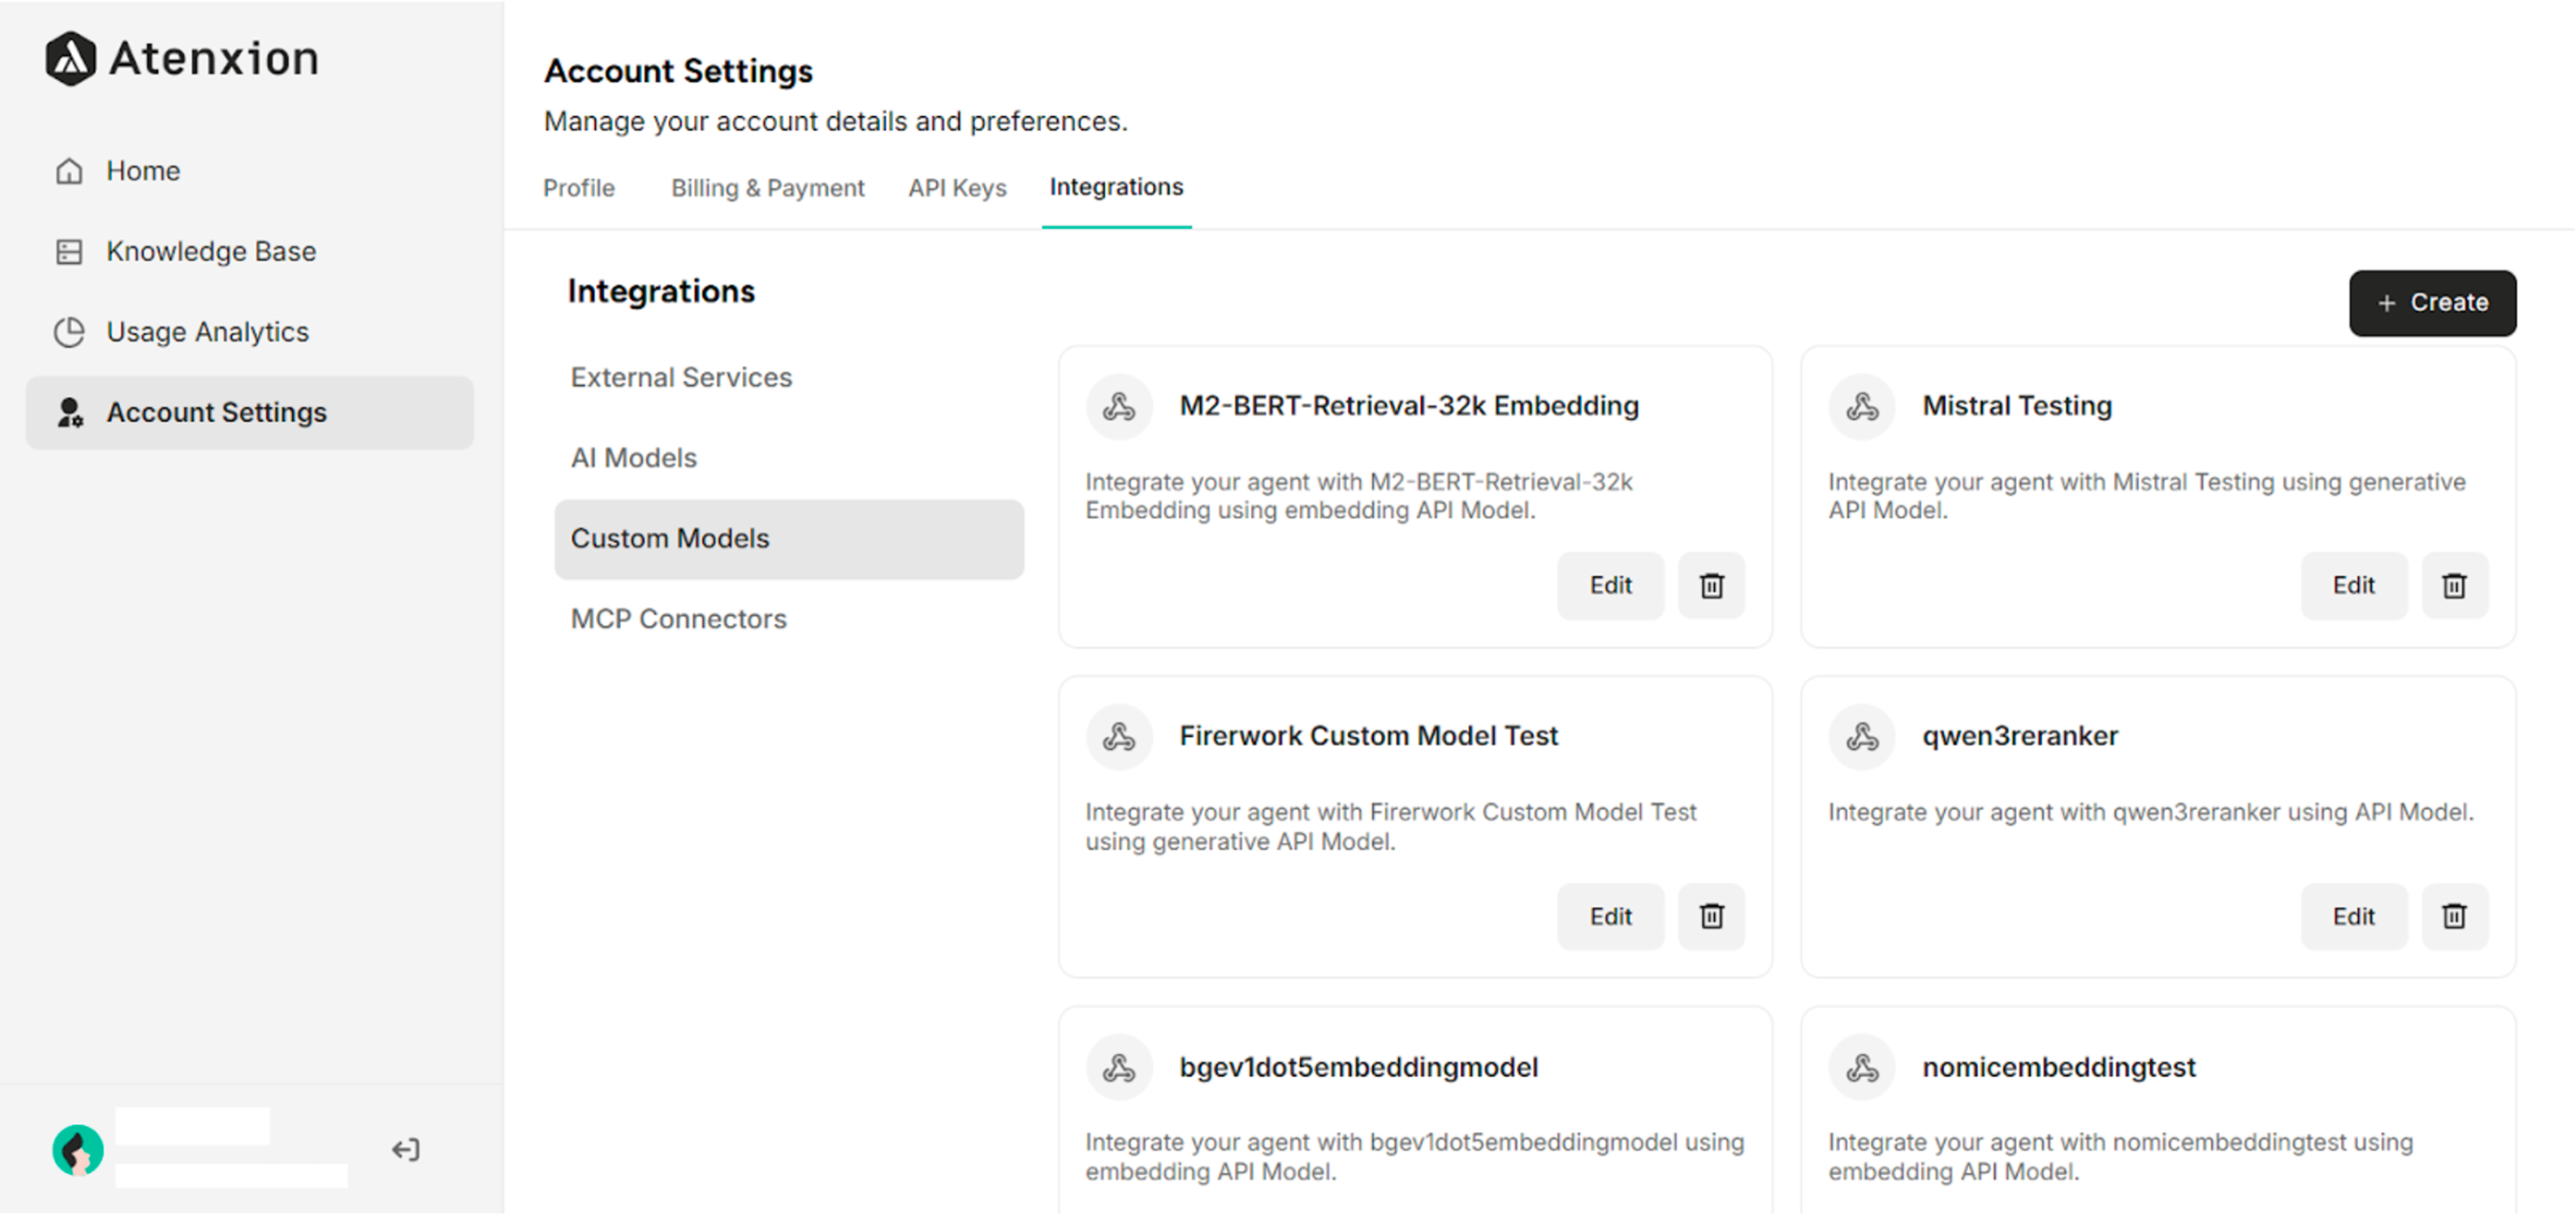Switch to the Profile tab

point(578,187)
